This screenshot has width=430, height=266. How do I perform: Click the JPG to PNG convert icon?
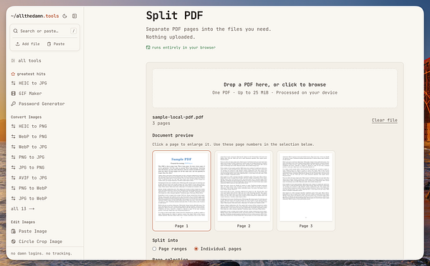click(13, 167)
